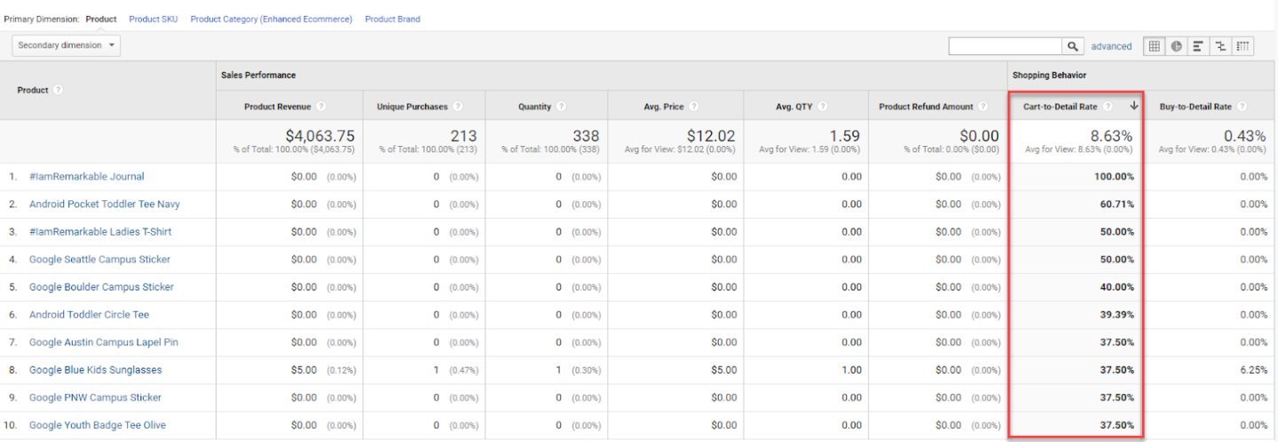
Task: Select Product SKU primary dimension
Action: point(154,19)
